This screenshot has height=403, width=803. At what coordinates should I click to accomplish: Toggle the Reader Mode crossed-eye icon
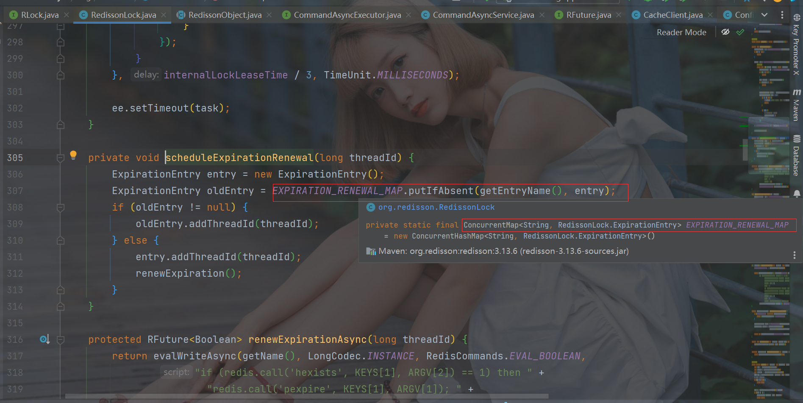(x=725, y=32)
